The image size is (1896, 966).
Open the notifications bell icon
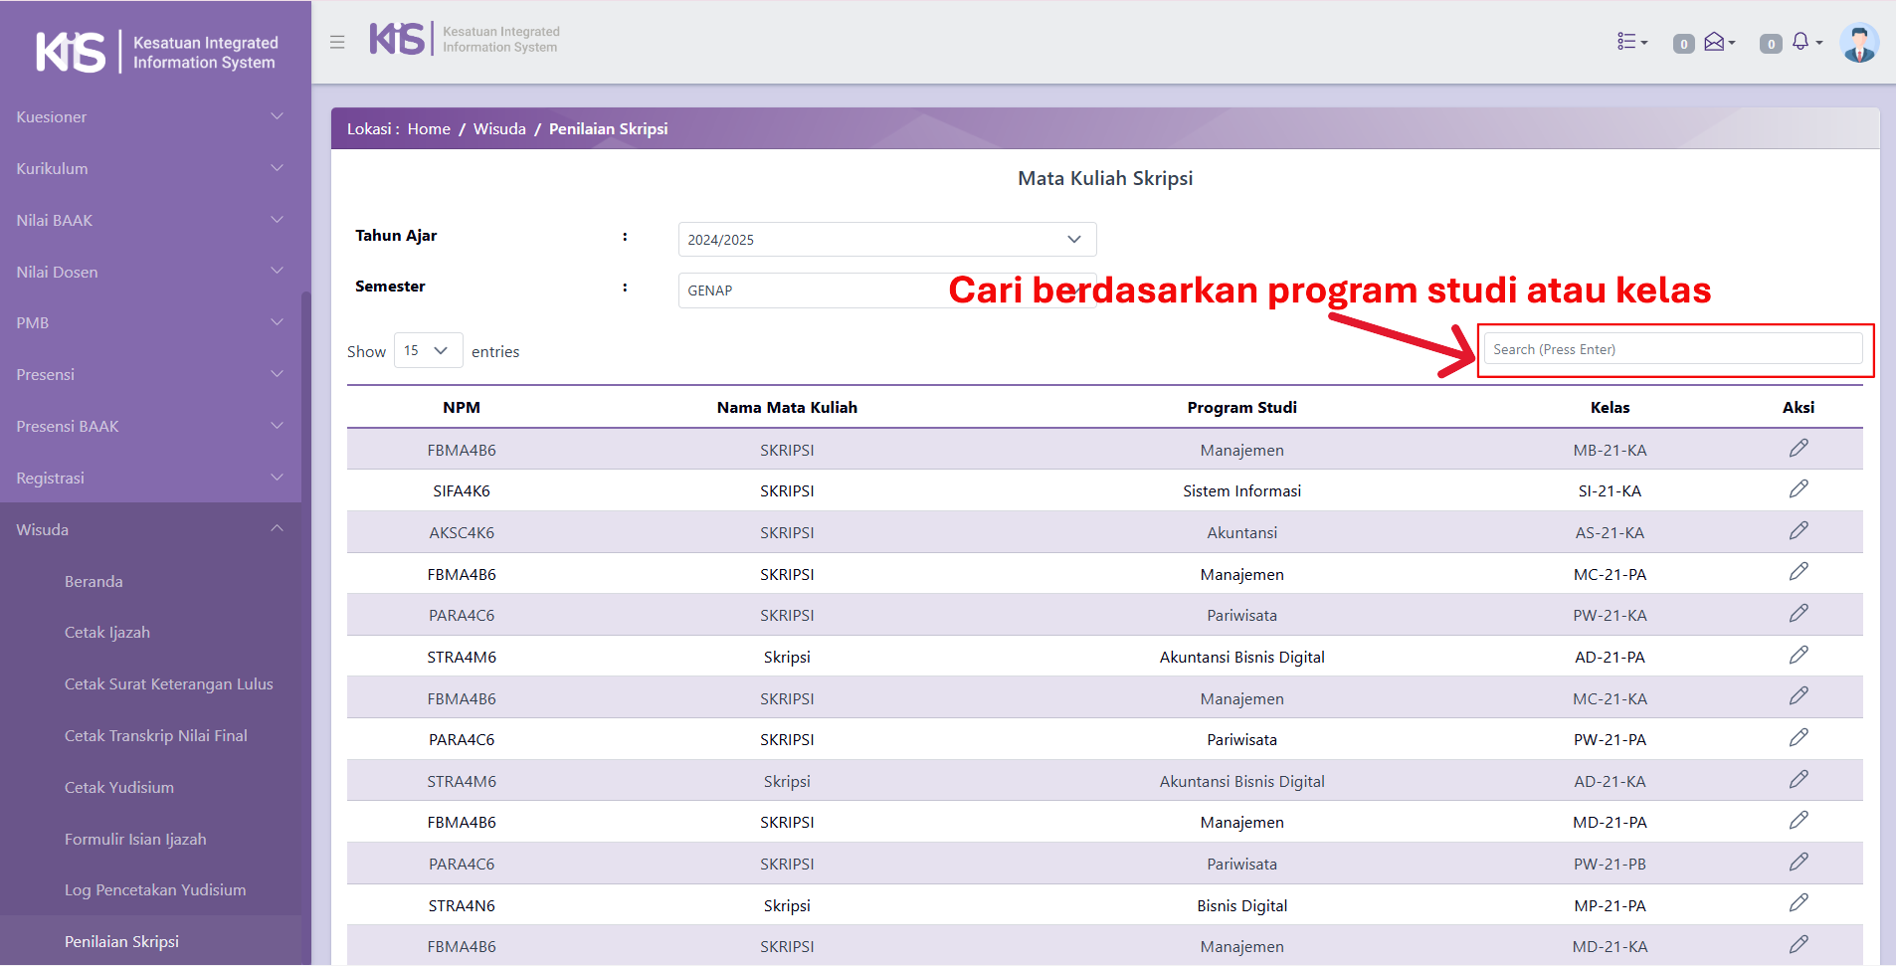(1801, 42)
